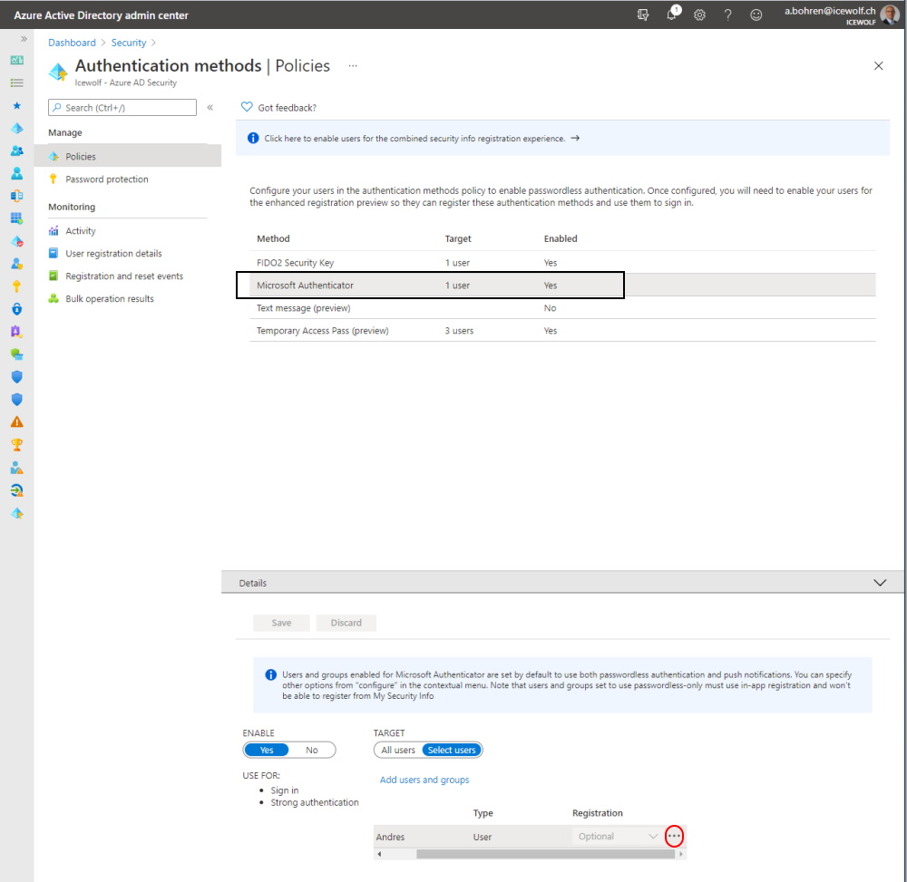Open the directory and subscription filter icon
This screenshot has width=907, height=882.
coord(643,15)
